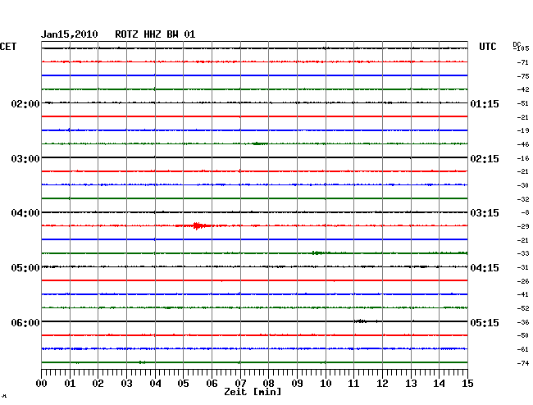533x405 pixels.
Task: Click the UTC timezone header
Action: pos(487,47)
